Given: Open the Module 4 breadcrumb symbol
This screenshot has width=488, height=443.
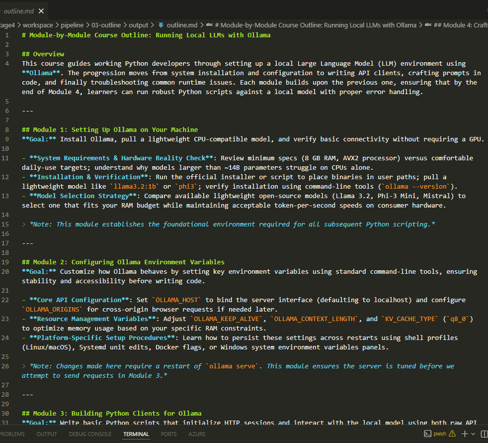Looking at the screenshot, I should pyautogui.click(x=461, y=25).
